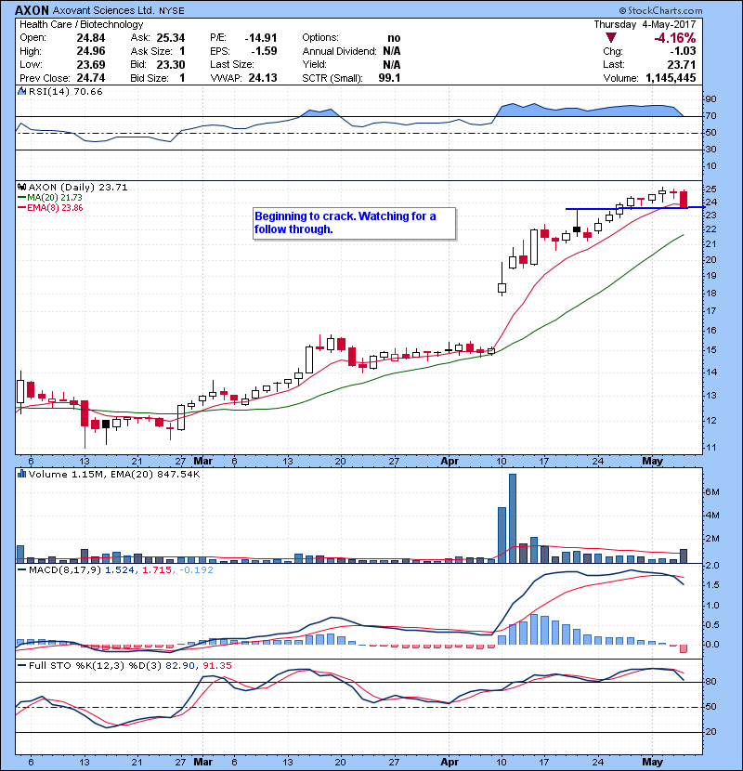Click the MA(20) 21.73 legend text
The width and height of the screenshot is (743, 771).
click(55, 197)
